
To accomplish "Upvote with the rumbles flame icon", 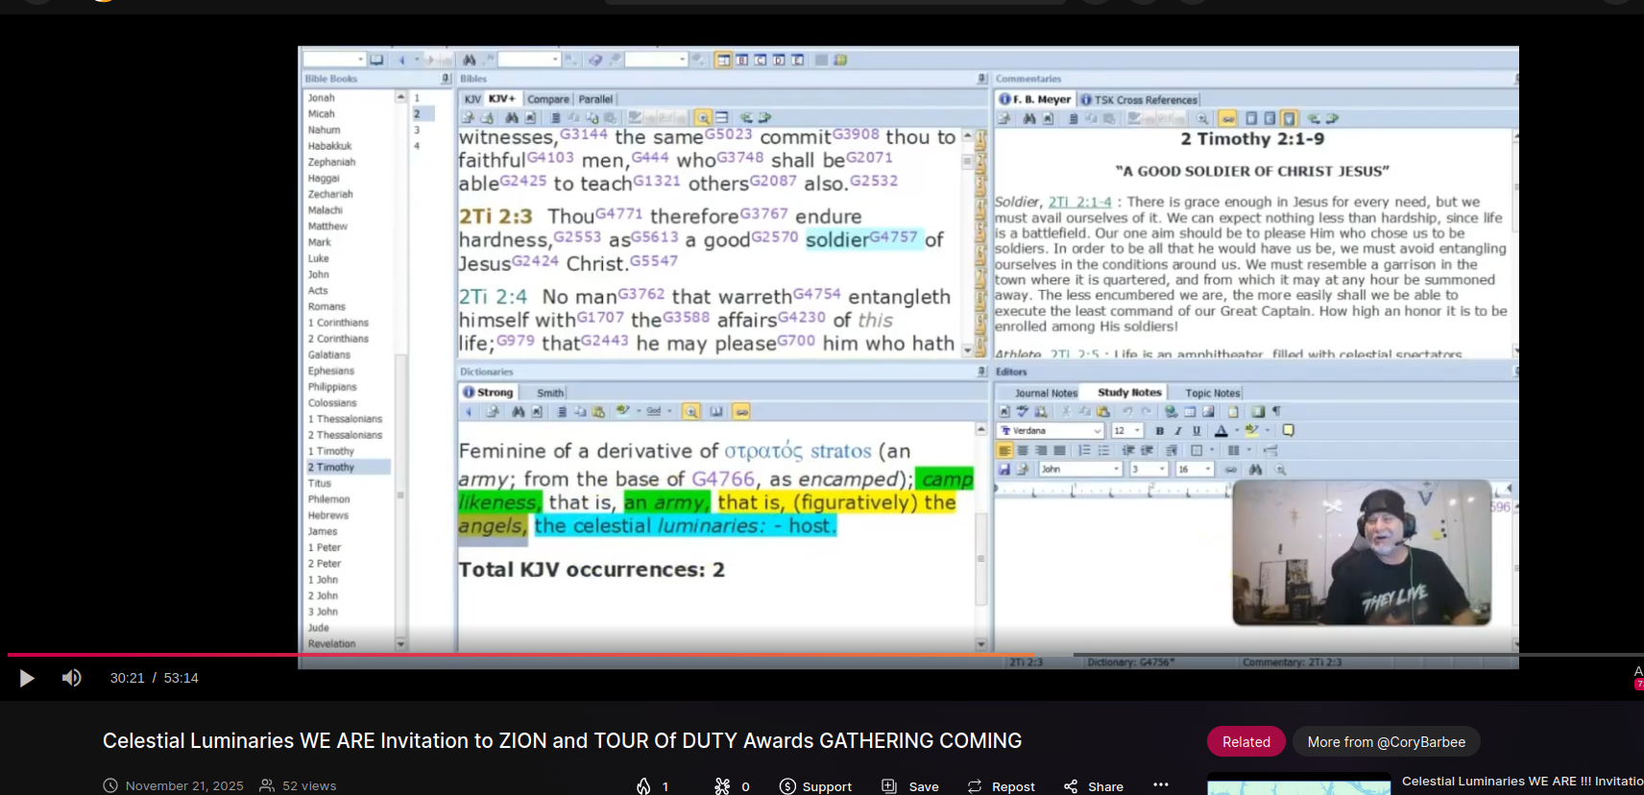I will (x=643, y=786).
